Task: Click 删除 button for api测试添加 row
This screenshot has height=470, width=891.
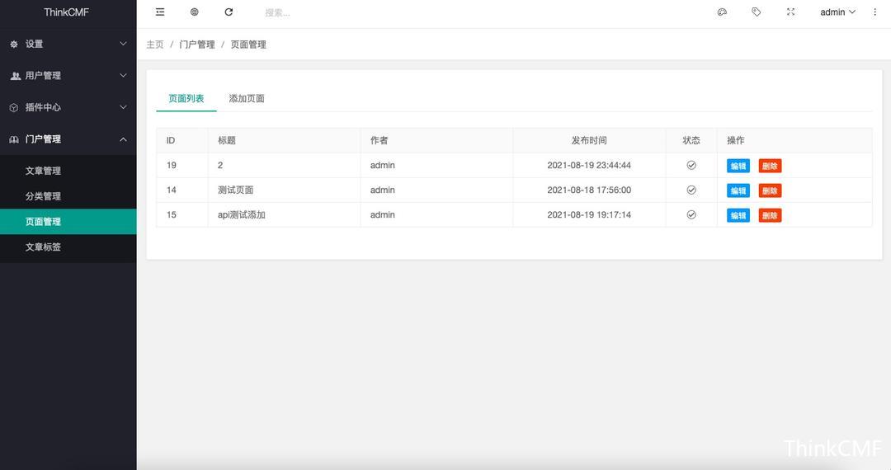Action: pyautogui.click(x=770, y=215)
